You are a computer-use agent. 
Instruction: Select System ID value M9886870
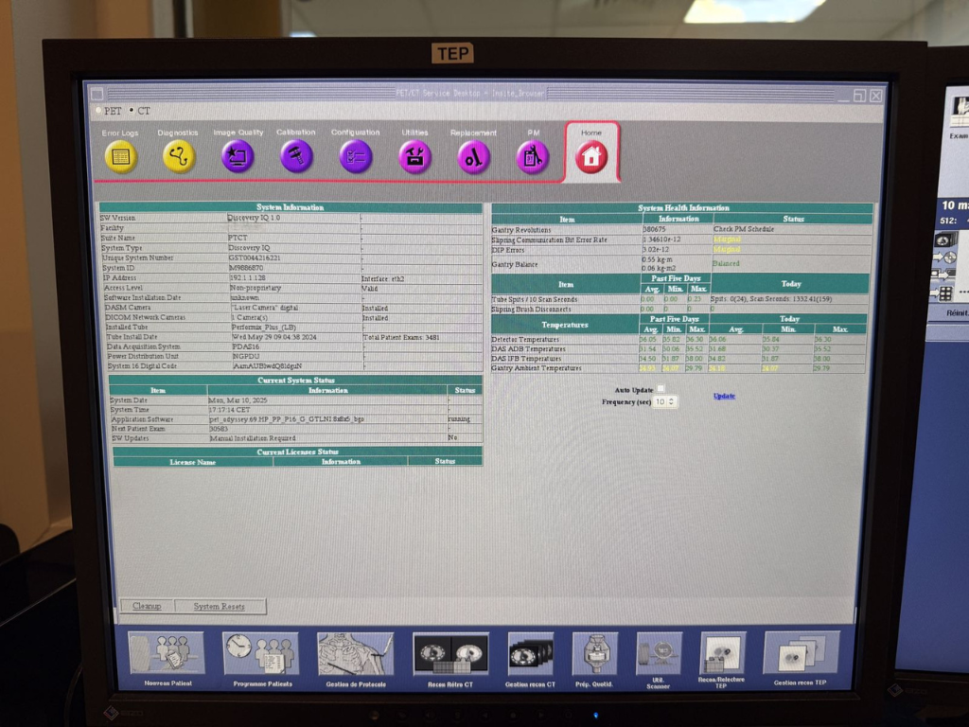246,268
